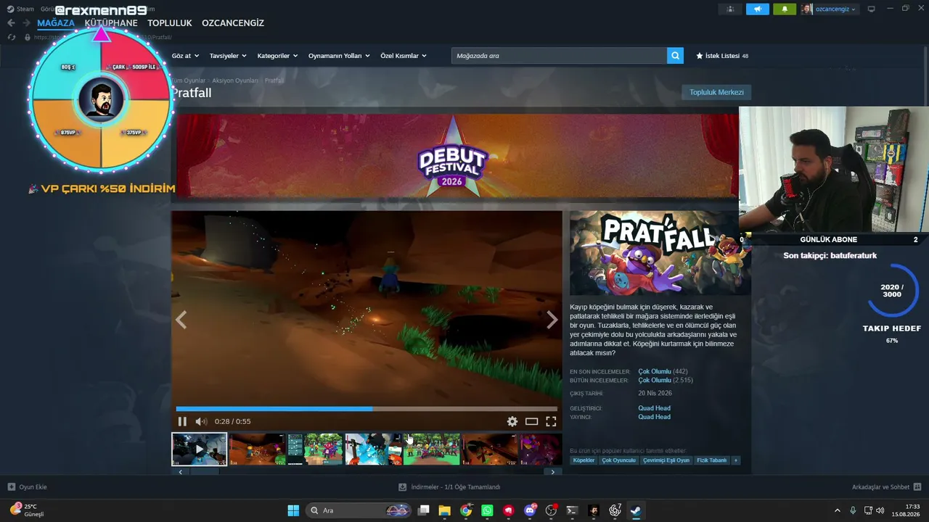The height and width of the screenshot is (522, 929).
Task: Enter fullscreen for the trailer video
Action: (x=551, y=421)
